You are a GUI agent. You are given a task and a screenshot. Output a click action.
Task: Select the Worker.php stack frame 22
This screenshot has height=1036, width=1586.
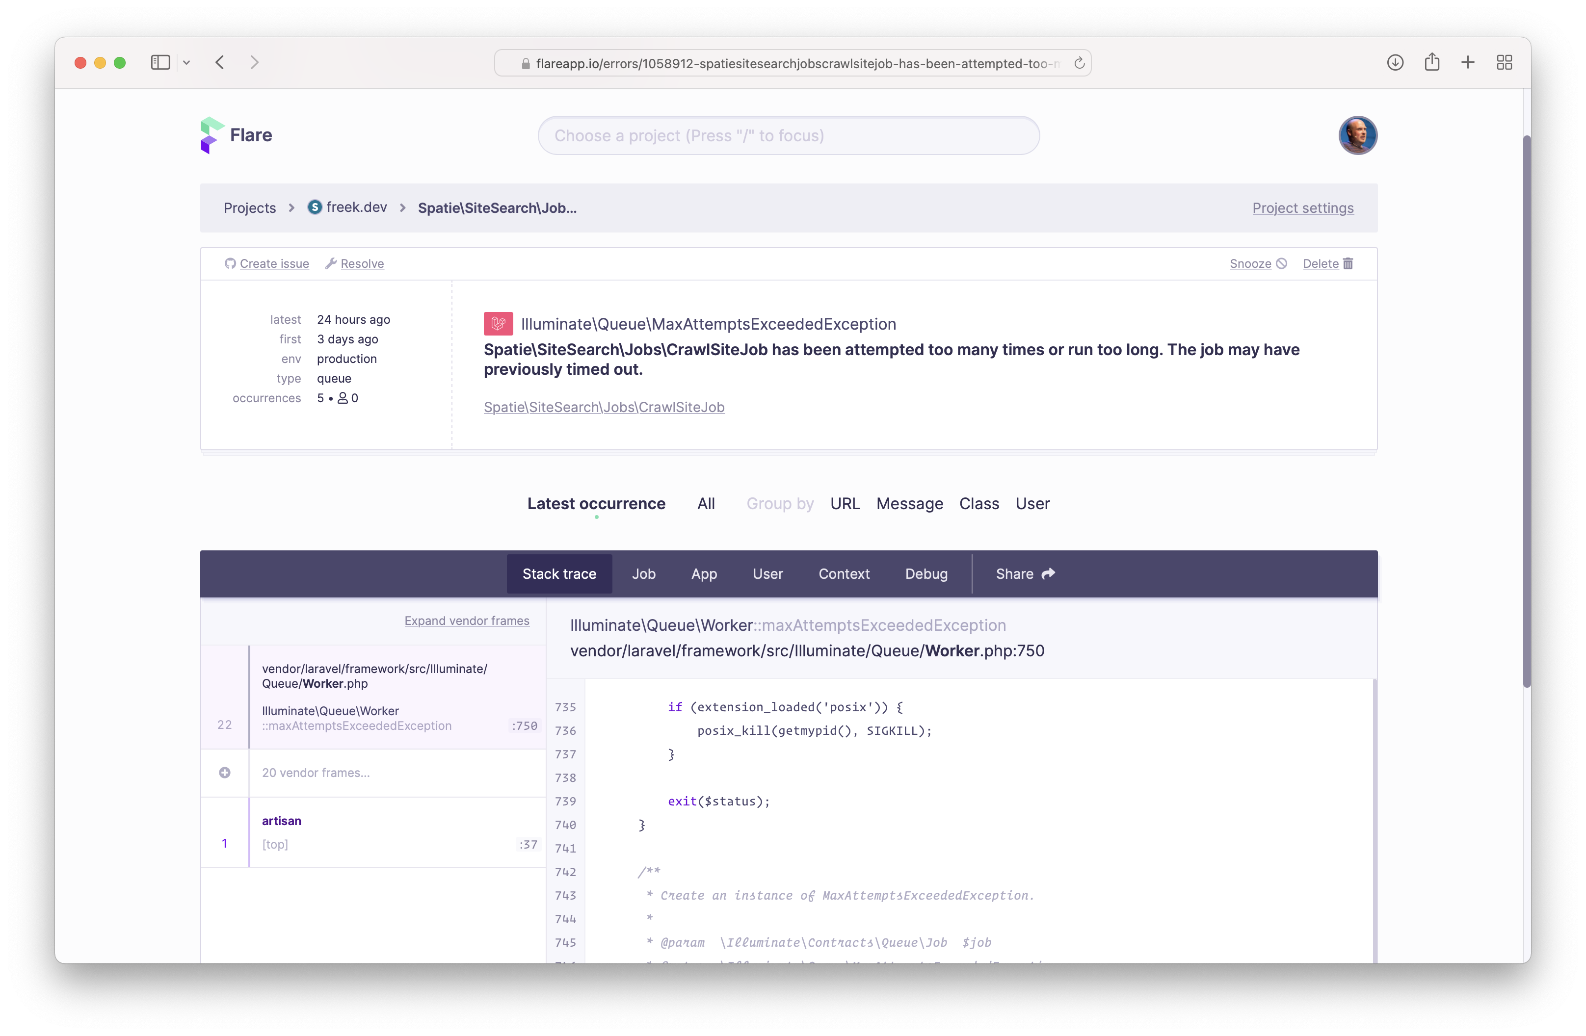click(373, 697)
